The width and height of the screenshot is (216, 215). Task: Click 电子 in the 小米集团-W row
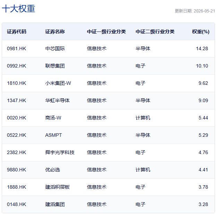tap(140, 83)
